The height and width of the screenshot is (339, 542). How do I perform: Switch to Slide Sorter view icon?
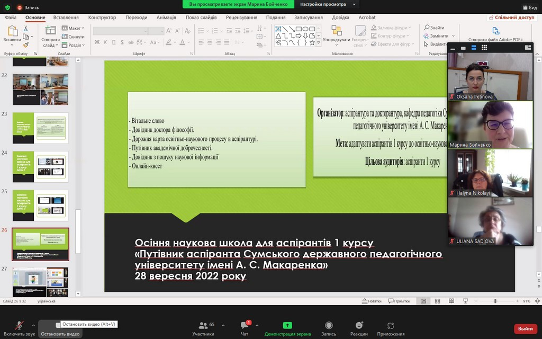point(437,301)
